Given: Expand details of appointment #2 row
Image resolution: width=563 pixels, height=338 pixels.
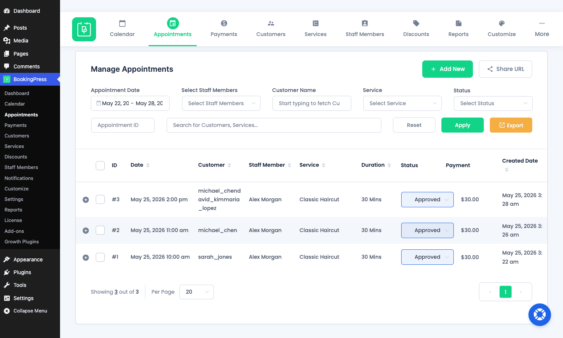Looking at the screenshot, I should coord(86,231).
